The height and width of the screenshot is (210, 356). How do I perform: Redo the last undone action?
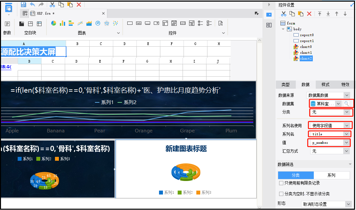41,4
